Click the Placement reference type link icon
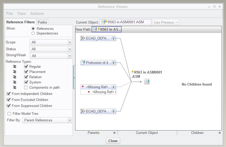 click(15, 72)
